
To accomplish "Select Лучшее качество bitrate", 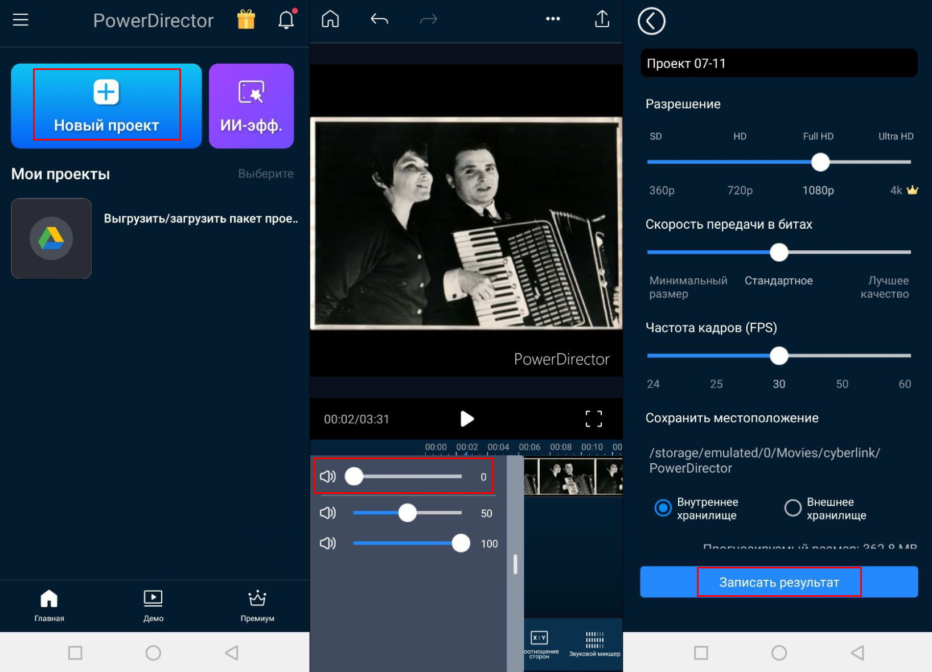I will pyautogui.click(x=885, y=287).
